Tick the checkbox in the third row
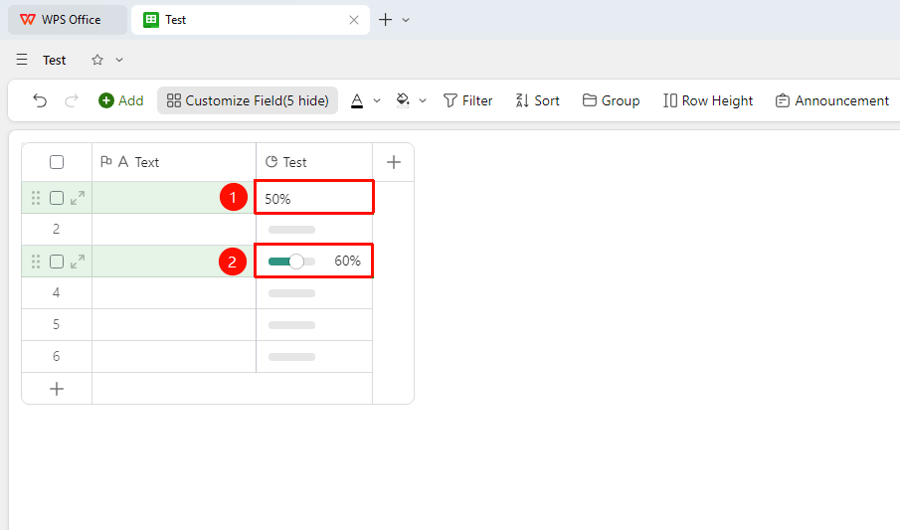The height and width of the screenshot is (530, 900). [x=57, y=262]
